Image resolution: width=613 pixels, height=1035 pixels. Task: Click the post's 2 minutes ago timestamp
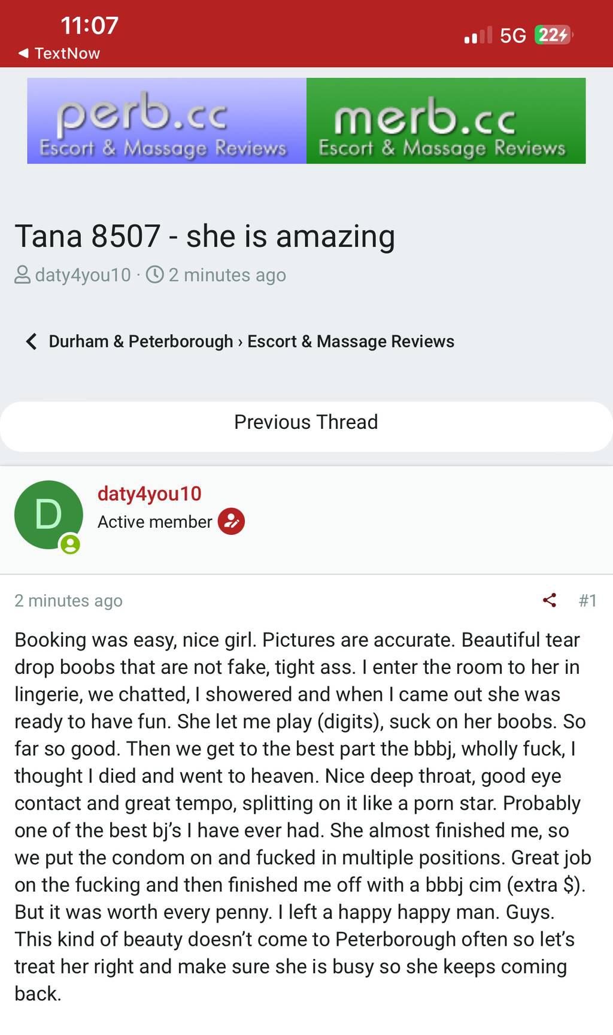[x=68, y=600]
